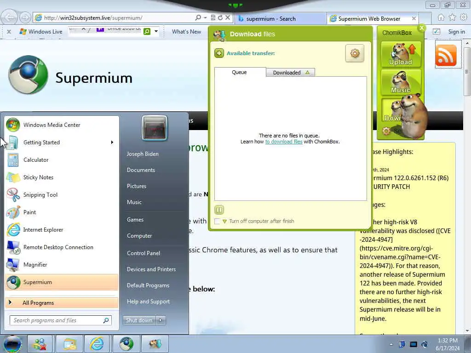Close the ChomikBox widget with green X
This screenshot has height=353, width=471.
pos(422,28)
